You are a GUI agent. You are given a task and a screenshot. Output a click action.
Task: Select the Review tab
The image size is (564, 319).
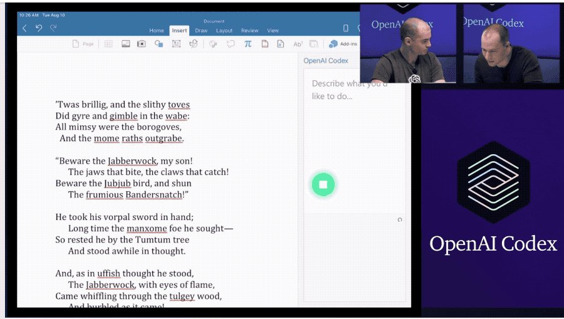[249, 31]
